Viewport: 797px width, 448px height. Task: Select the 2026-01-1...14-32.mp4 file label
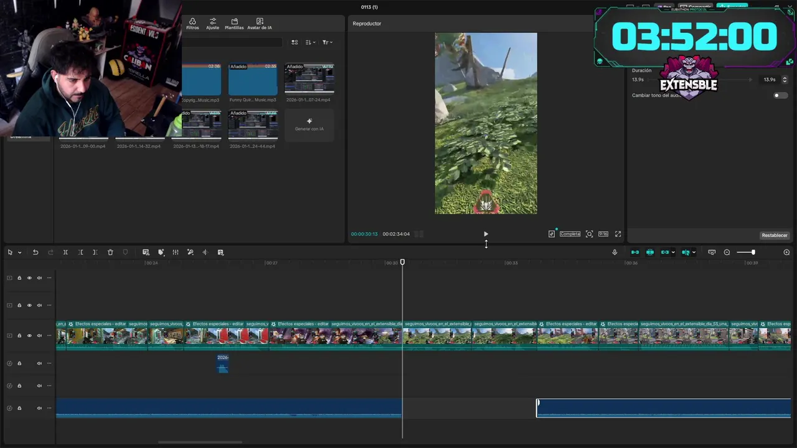[139, 146]
